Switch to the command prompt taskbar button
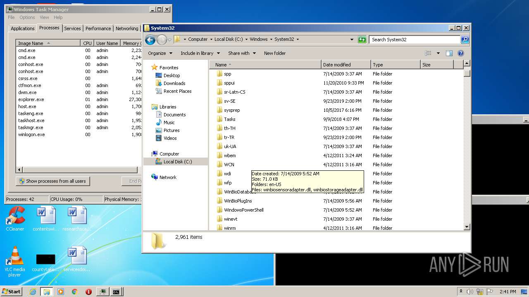The width and height of the screenshot is (529, 297). coord(117,292)
